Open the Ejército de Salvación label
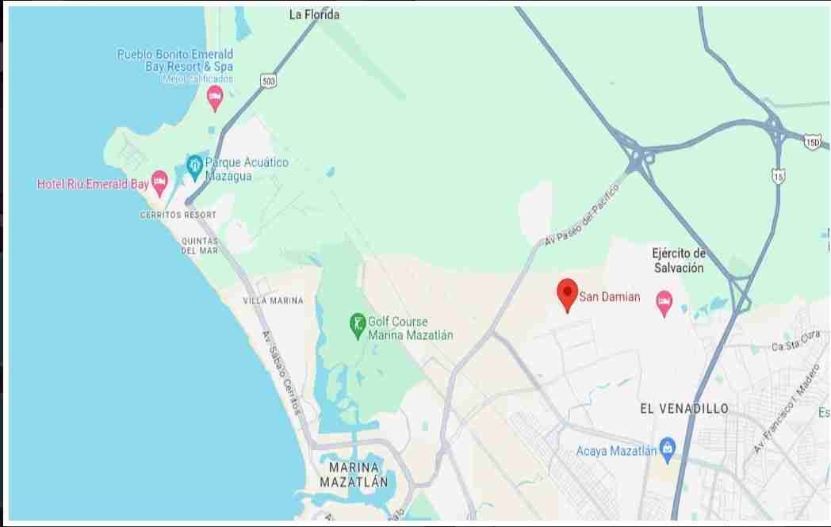Viewport: 831px width, 527px height. (x=679, y=261)
